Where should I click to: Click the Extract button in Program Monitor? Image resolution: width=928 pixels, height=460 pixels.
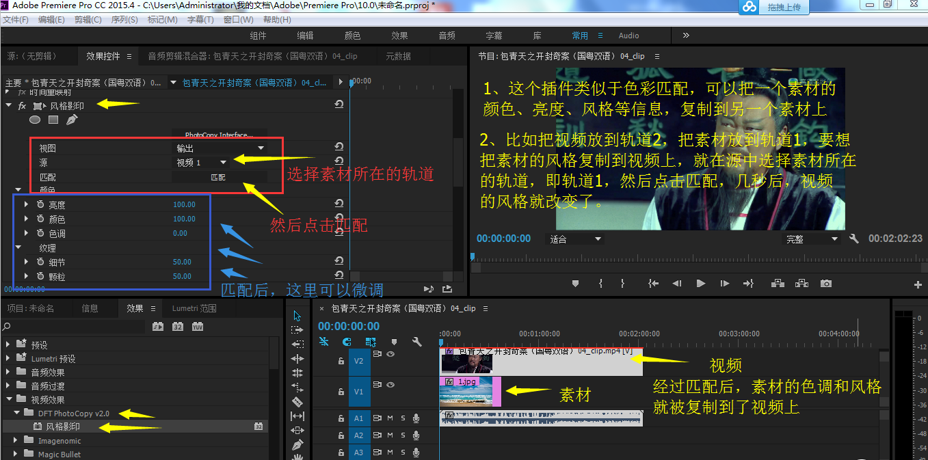coord(801,284)
